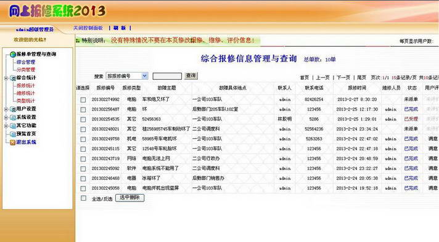Tick the checkbox for order 201302245092
Image resolution: width=439 pixels, height=242 pixels.
pos(83,169)
